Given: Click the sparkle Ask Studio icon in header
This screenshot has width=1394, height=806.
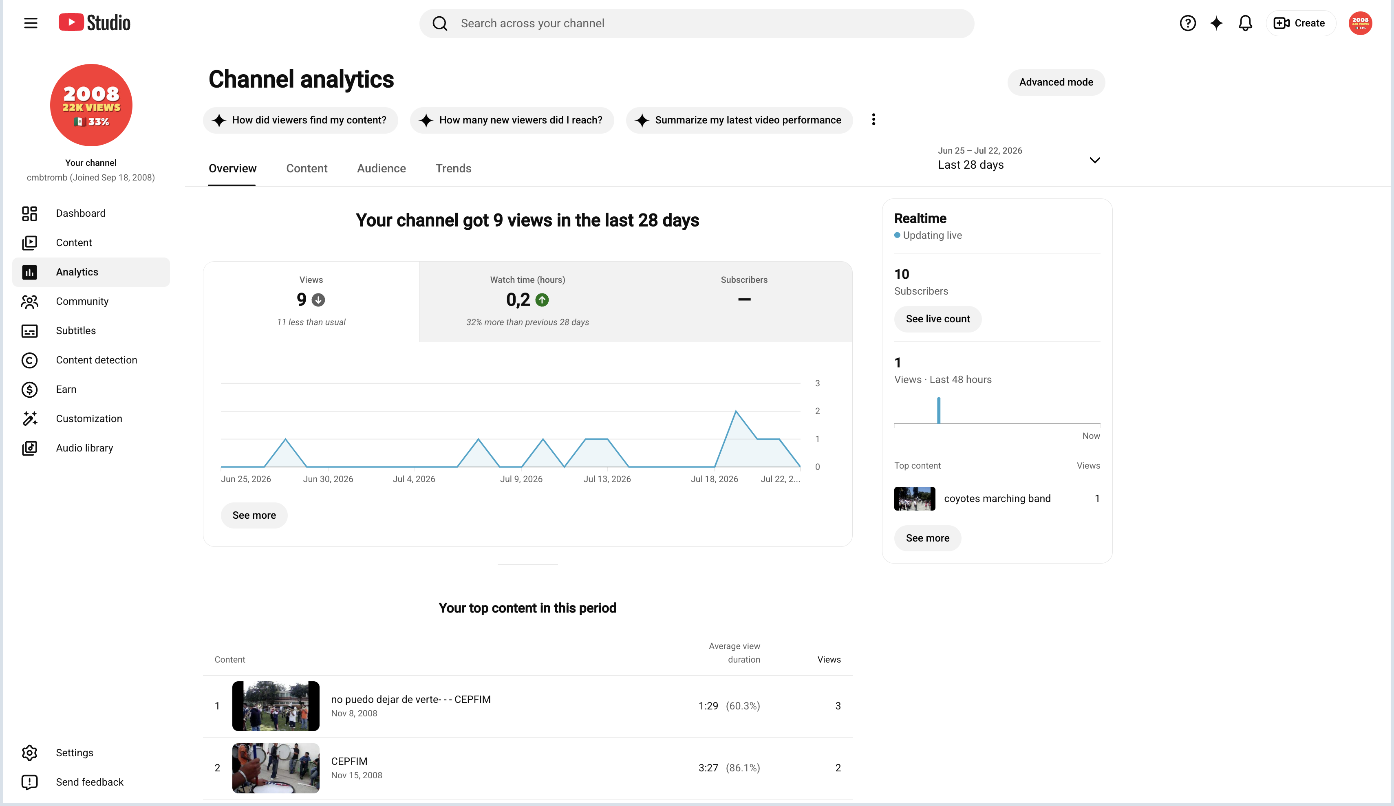Looking at the screenshot, I should (1216, 23).
